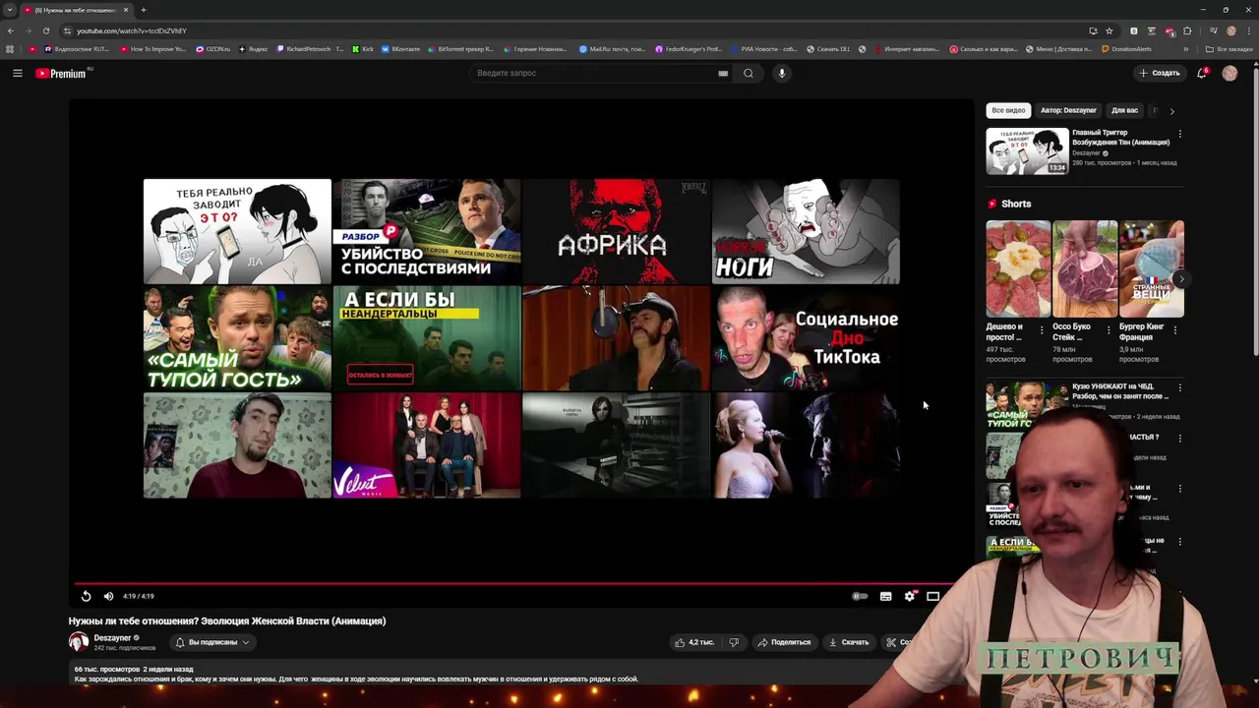Image resolution: width=1259 pixels, height=708 pixels.
Task: Focus the Введите запрос search field
Action: point(595,73)
